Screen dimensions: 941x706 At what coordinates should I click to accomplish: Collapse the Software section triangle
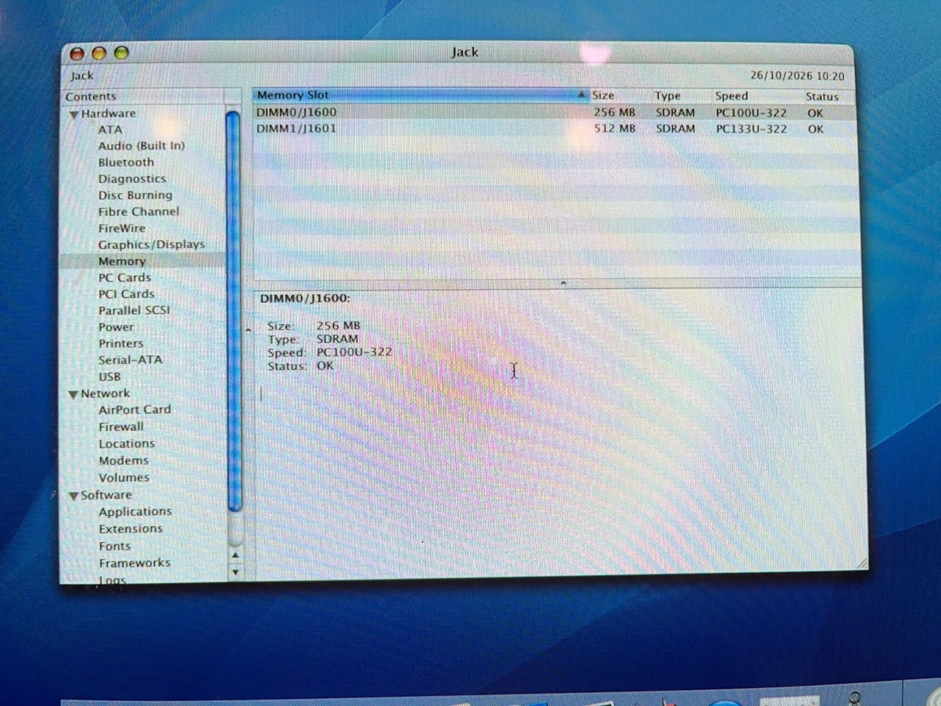pyautogui.click(x=74, y=496)
